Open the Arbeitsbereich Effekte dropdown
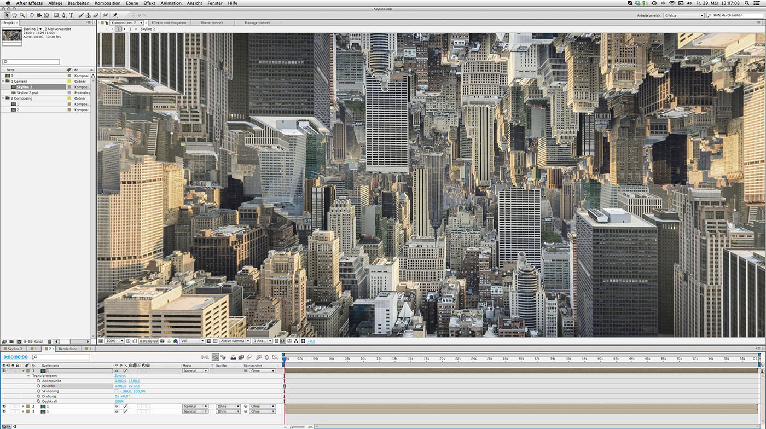This screenshot has width=766, height=429. [x=684, y=15]
